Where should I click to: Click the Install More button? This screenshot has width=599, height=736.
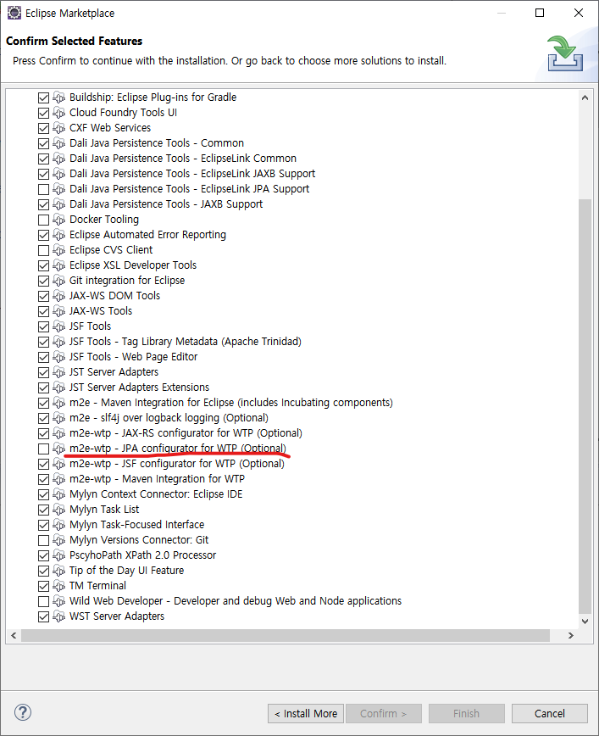click(306, 713)
